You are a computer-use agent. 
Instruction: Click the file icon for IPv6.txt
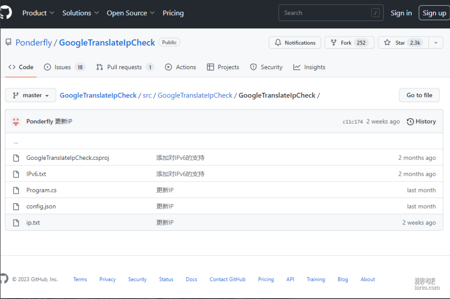tap(16, 174)
